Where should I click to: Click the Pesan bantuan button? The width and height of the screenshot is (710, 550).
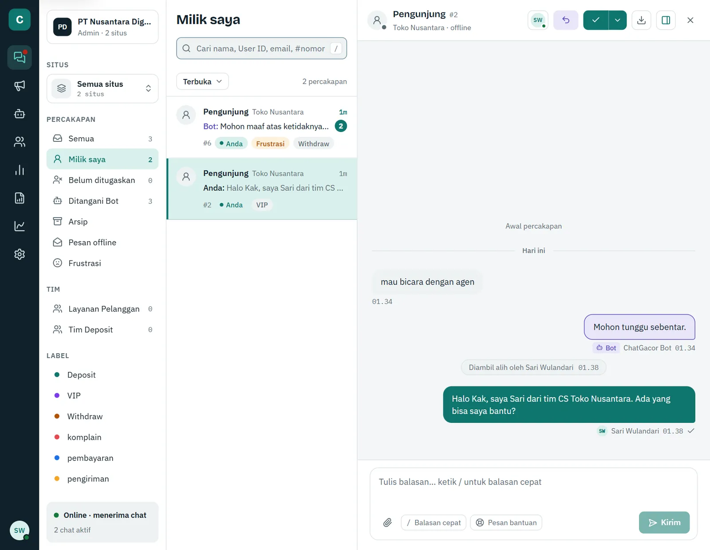click(x=506, y=523)
